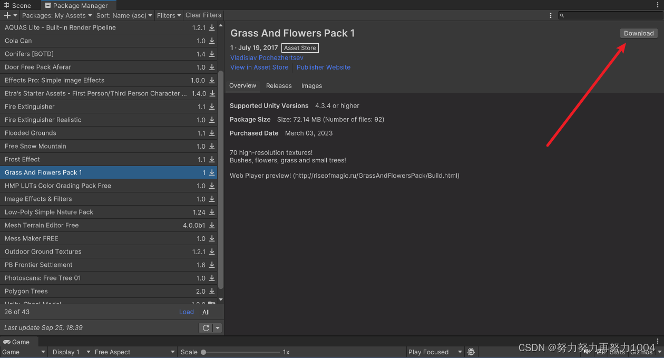Click download icon for Effects Pro: Simple Image Effects
This screenshot has height=358, width=664.
[212, 80]
